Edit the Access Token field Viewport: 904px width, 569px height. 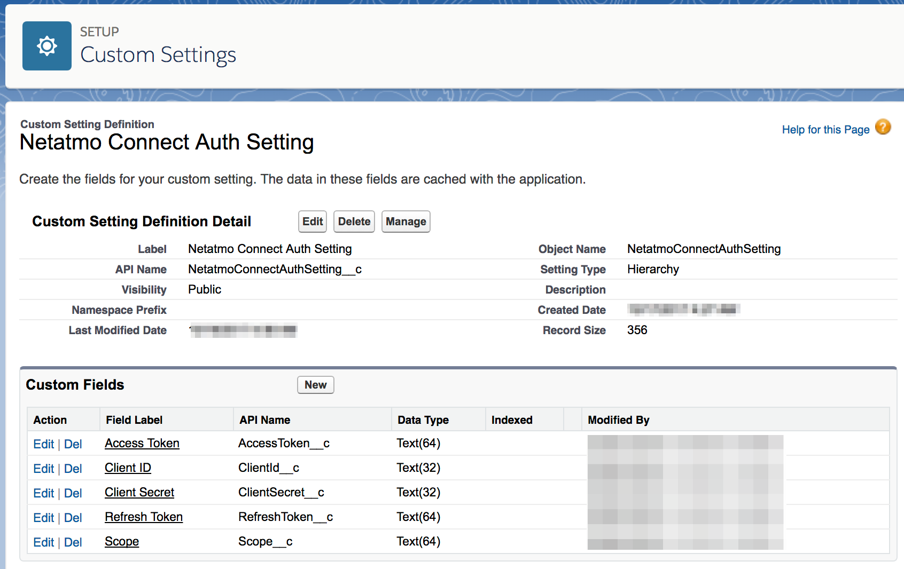pyautogui.click(x=43, y=444)
